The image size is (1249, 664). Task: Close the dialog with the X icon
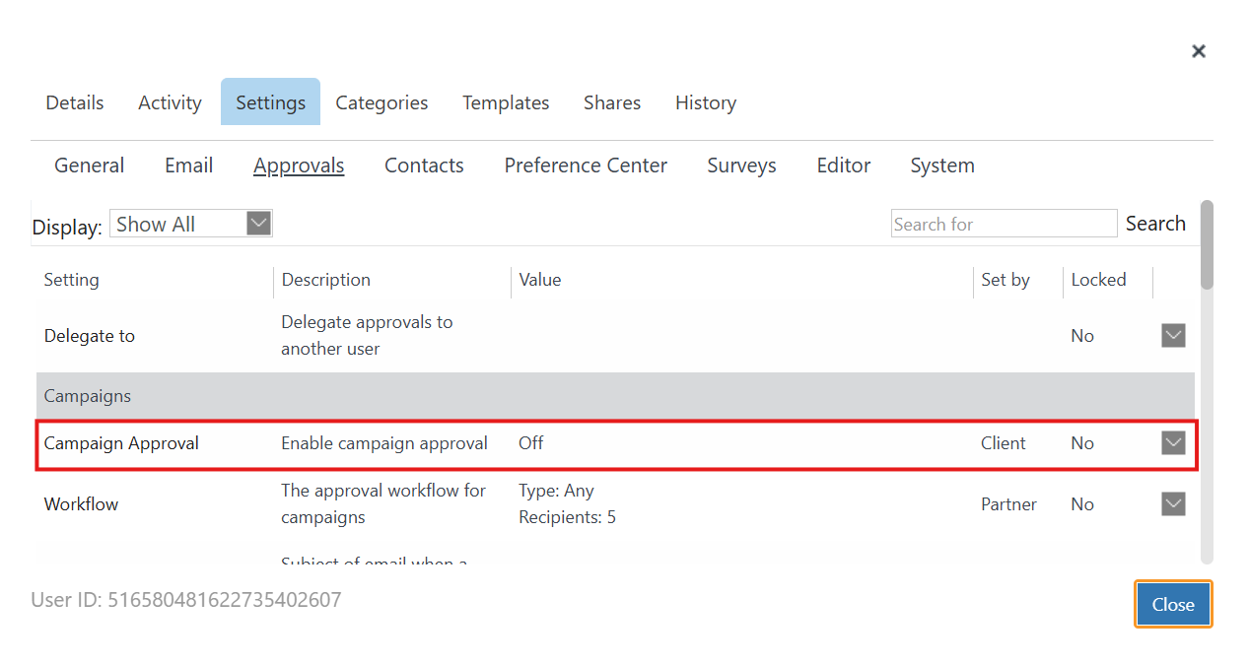(1198, 51)
